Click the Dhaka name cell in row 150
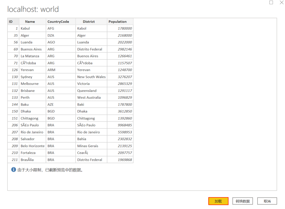This screenshot has width=285, height=209. click(x=32, y=111)
